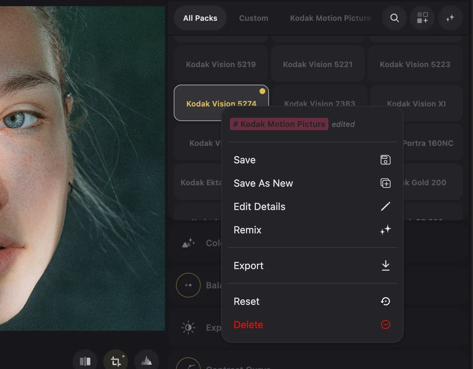Choose Save in the context menu
Viewport: 473px width, 369px height.
pyautogui.click(x=312, y=160)
